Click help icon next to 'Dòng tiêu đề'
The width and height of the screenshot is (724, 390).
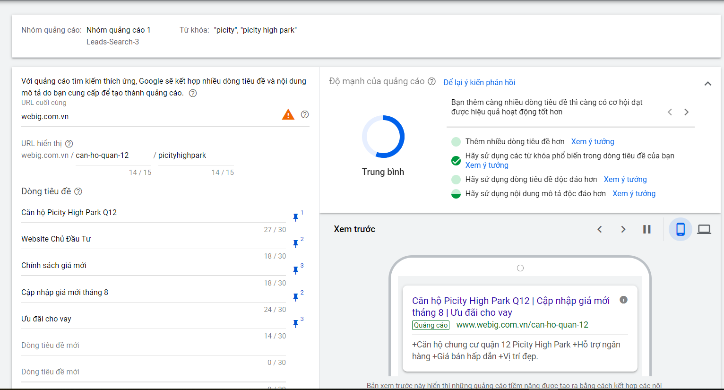point(78,191)
